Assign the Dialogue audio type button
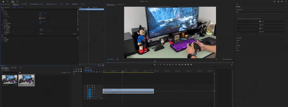 click(260, 22)
